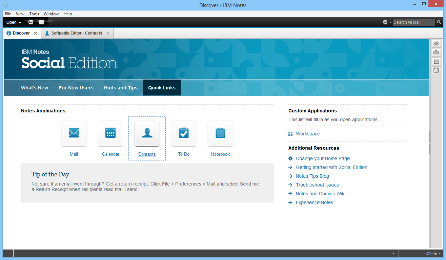Image resolution: width=446 pixels, height=260 pixels.
Task: Click the Contacts text link
Action: [x=147, y=154]
